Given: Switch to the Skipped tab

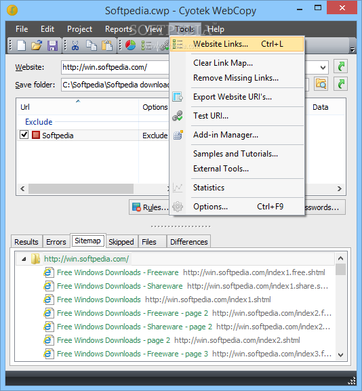Looking at the screenshot, I should pyautogui.click(x=121, y=242).
